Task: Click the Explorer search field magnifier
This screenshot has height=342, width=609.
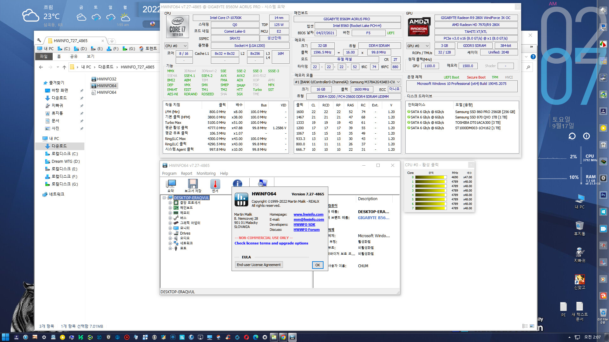Action: [x=528, y=67]
